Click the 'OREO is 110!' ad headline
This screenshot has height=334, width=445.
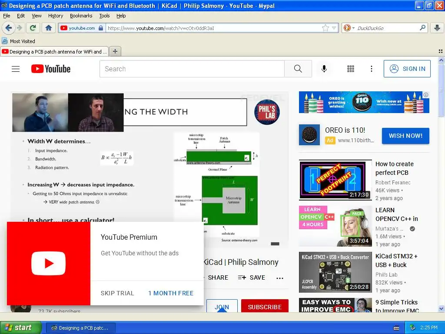click(x=345, y=130)
